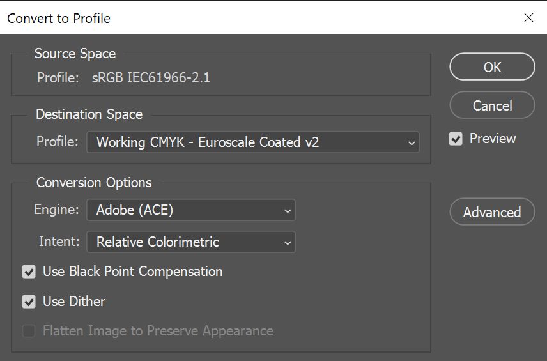Click the Flatten Image to Preserve Appearance checkbox
547x361 pixels.
tap(29, 331)
